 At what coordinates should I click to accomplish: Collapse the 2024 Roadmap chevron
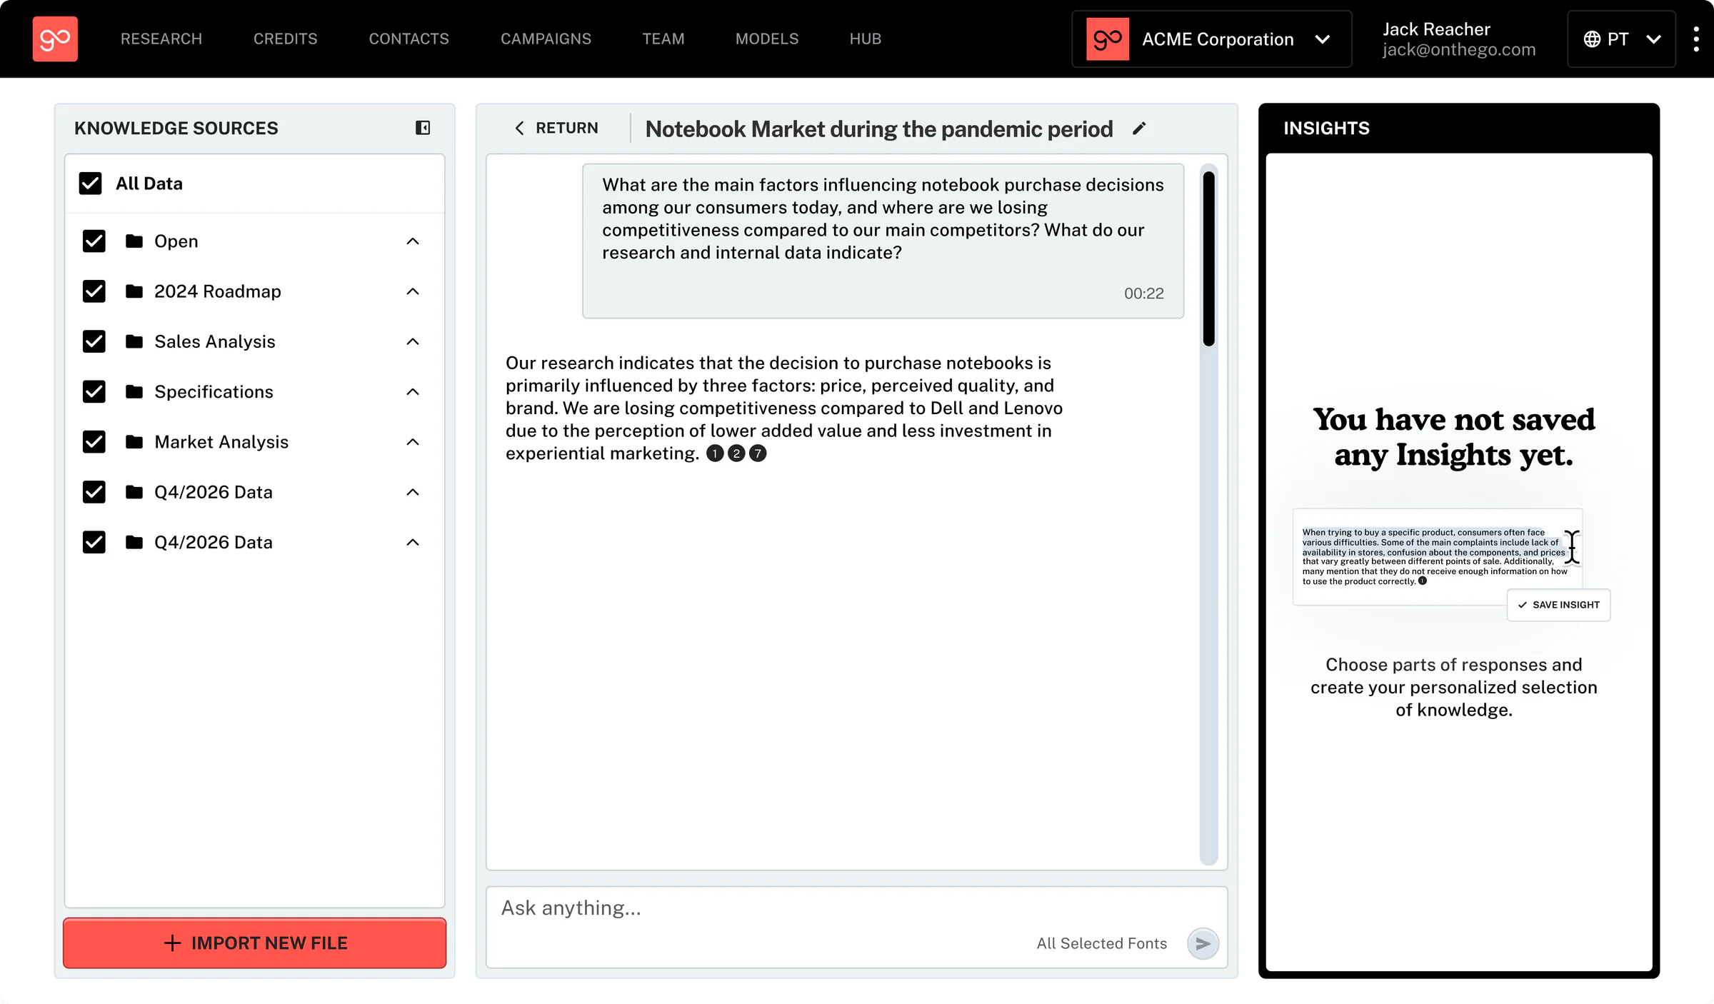413,291
